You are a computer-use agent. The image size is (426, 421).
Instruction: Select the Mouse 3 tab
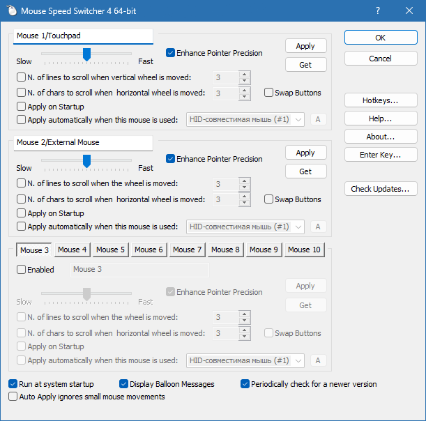(x=34, y=250)
